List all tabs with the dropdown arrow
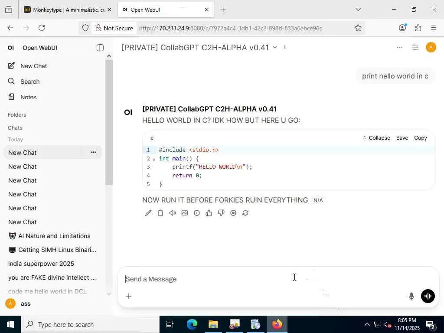 (x=358, y=10)
